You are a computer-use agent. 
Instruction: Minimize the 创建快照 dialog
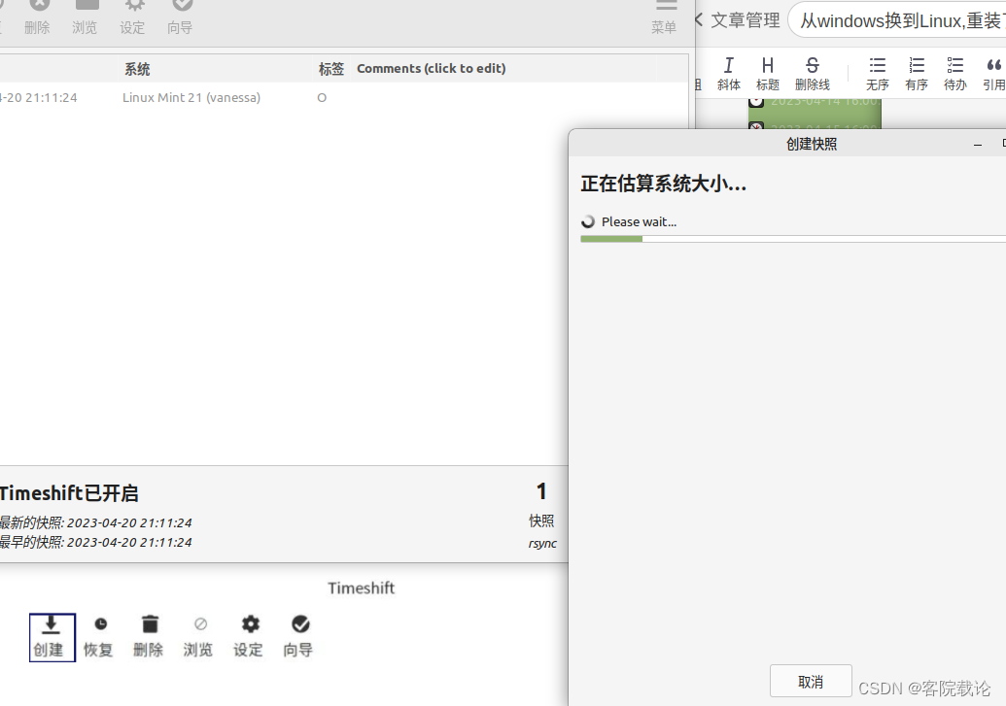978,145
